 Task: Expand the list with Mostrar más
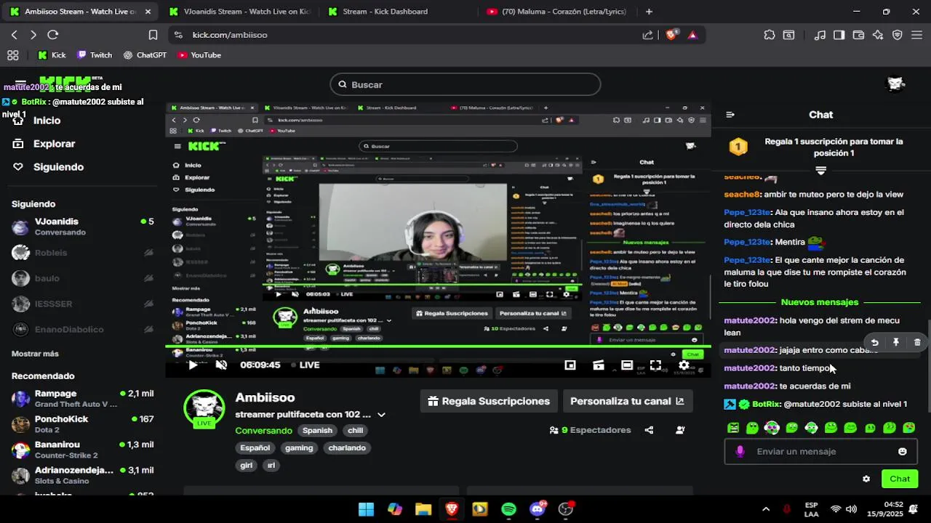point(35,354)
